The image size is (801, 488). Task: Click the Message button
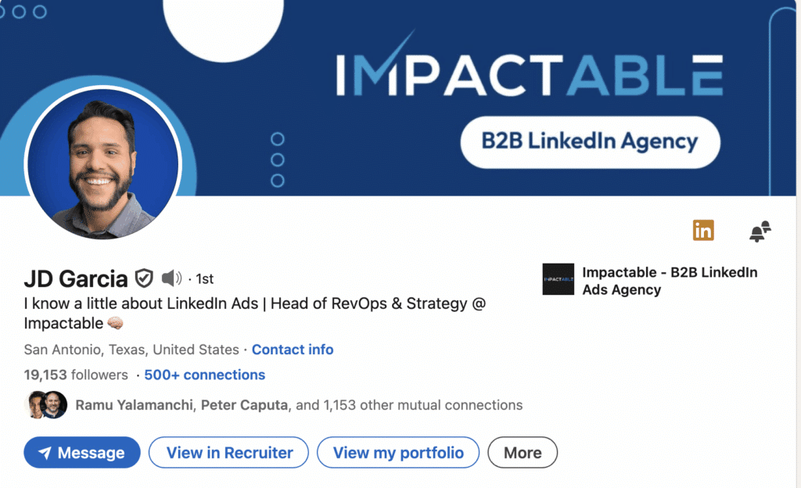(82, 453)
